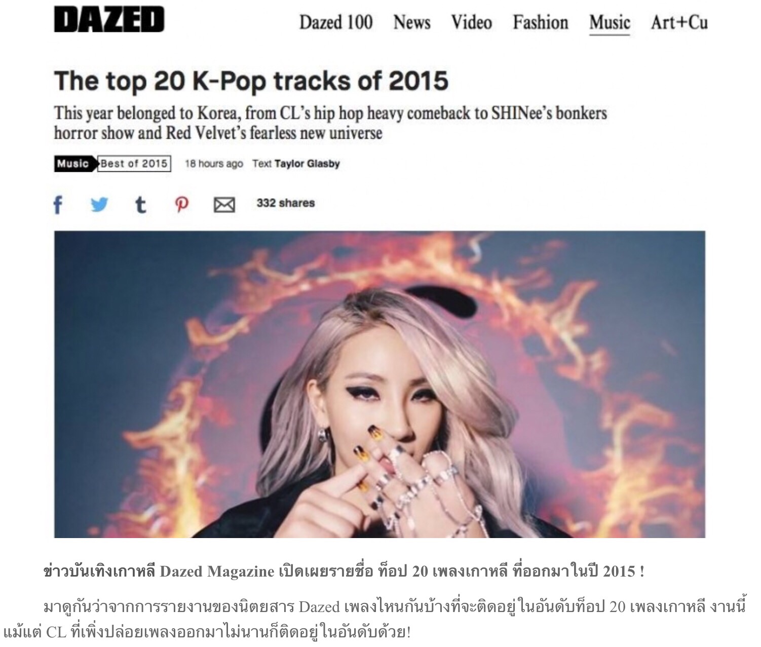761x647 pixels.
Task: Select the underlined Music tab
Action: click(610, 23)
